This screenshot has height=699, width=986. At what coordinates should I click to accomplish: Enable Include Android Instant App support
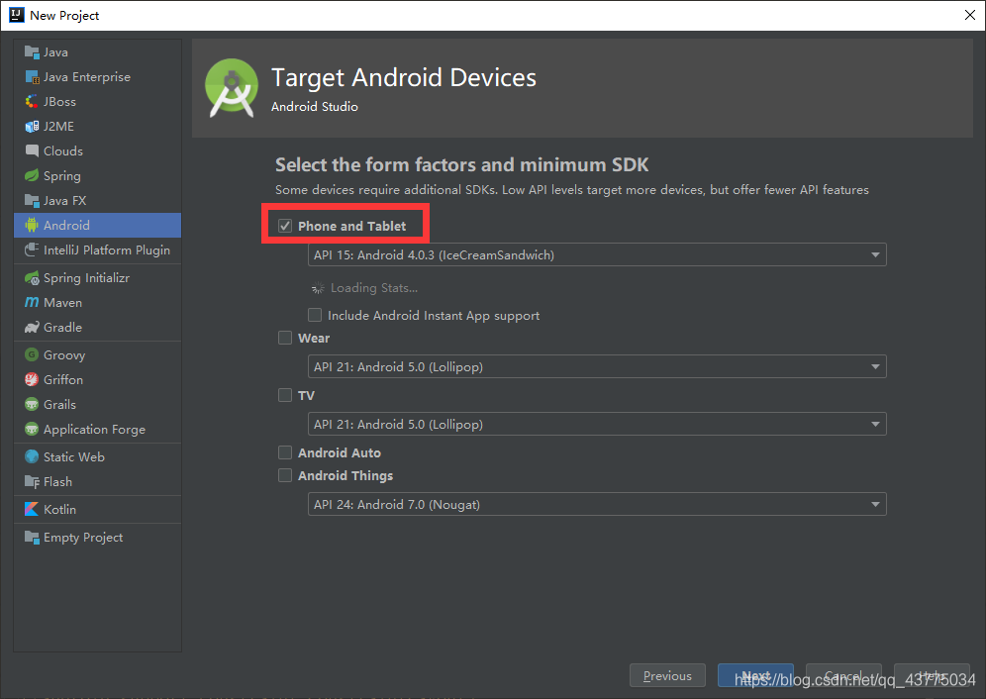click(315, 315)
